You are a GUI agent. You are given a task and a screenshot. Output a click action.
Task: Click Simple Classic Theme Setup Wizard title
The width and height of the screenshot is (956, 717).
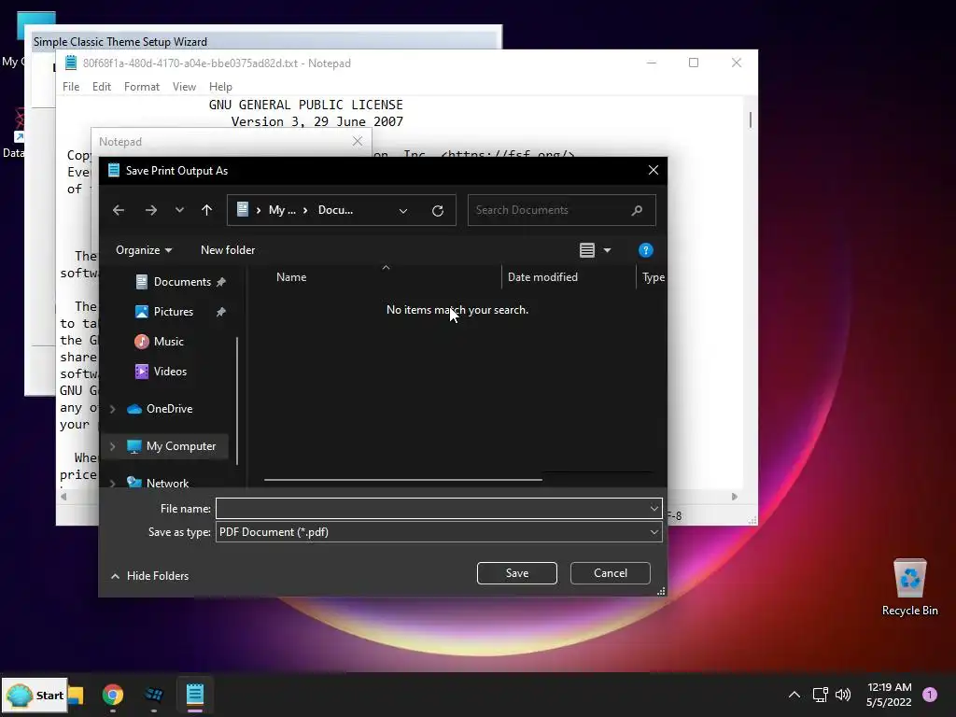[x=120, y=41]
